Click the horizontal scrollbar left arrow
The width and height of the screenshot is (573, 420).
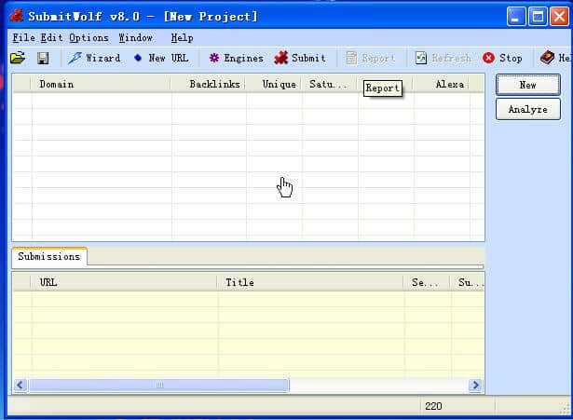coord(20,385)
